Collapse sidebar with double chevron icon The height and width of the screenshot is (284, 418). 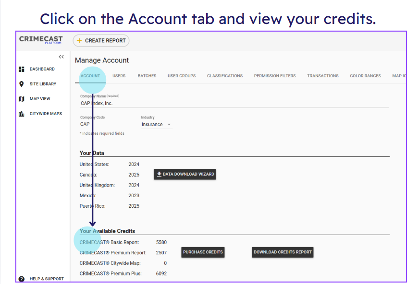[61, 57]
